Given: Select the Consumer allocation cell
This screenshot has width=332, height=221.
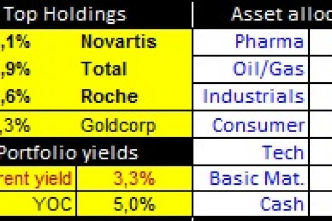Looking at the screenshot, I should (251, 124).
